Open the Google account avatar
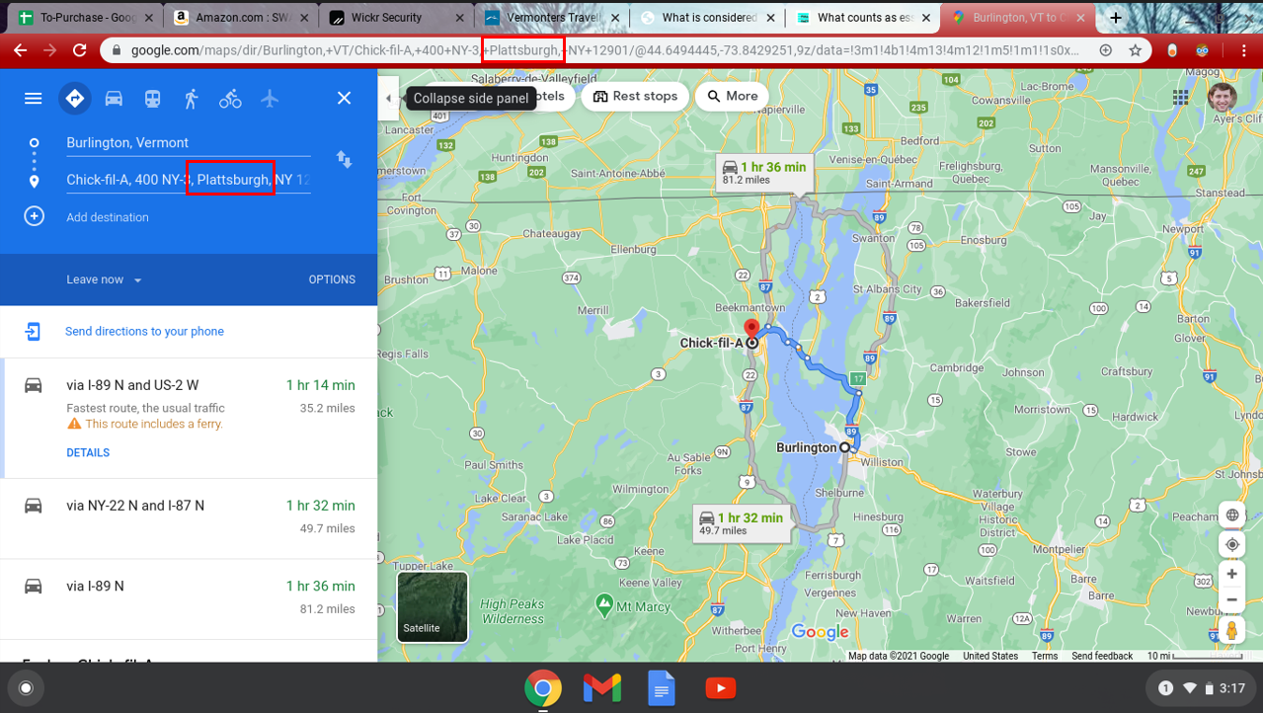The image size is (1263, 713). point(1223,97)
